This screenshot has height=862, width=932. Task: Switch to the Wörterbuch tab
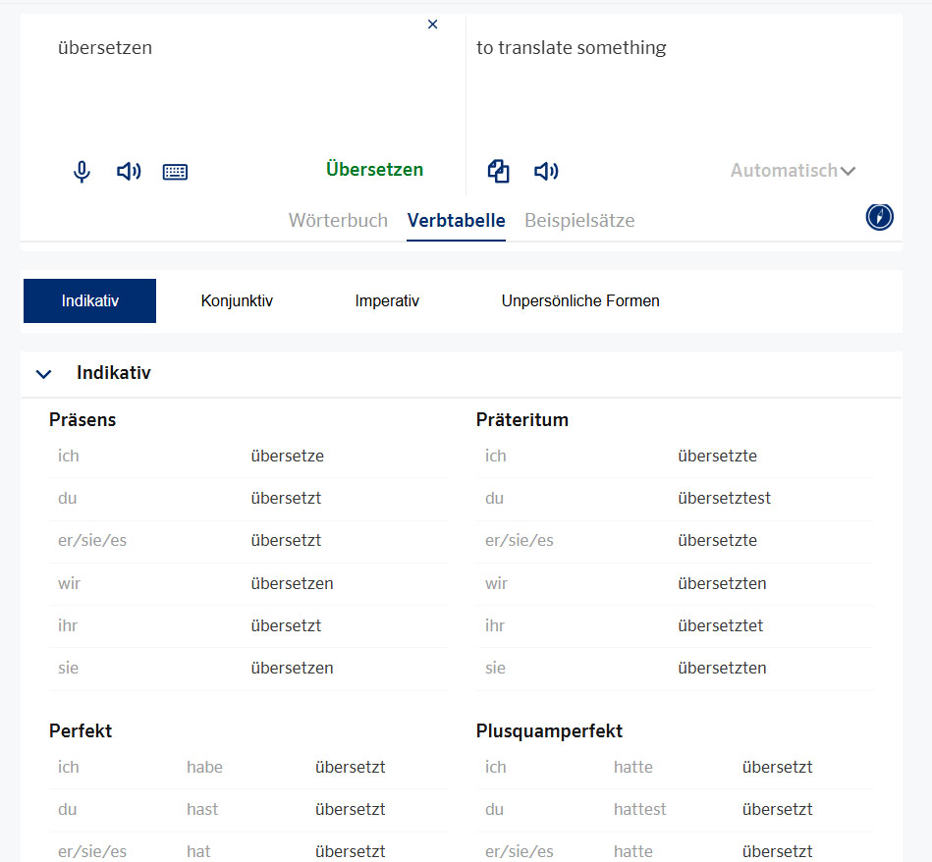click(x=338, y=221)
